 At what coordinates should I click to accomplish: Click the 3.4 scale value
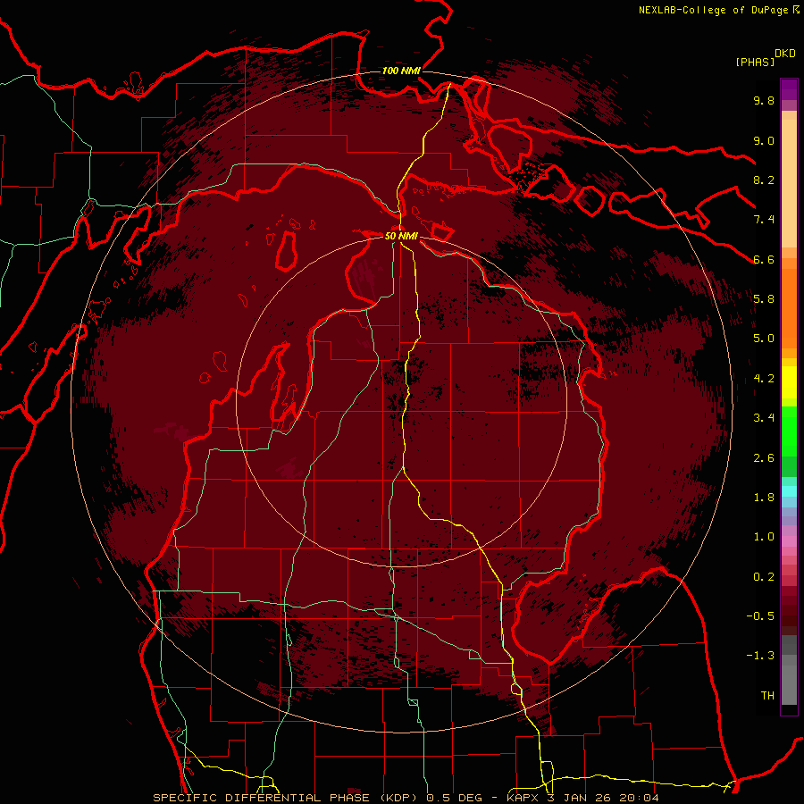(764, 417)
